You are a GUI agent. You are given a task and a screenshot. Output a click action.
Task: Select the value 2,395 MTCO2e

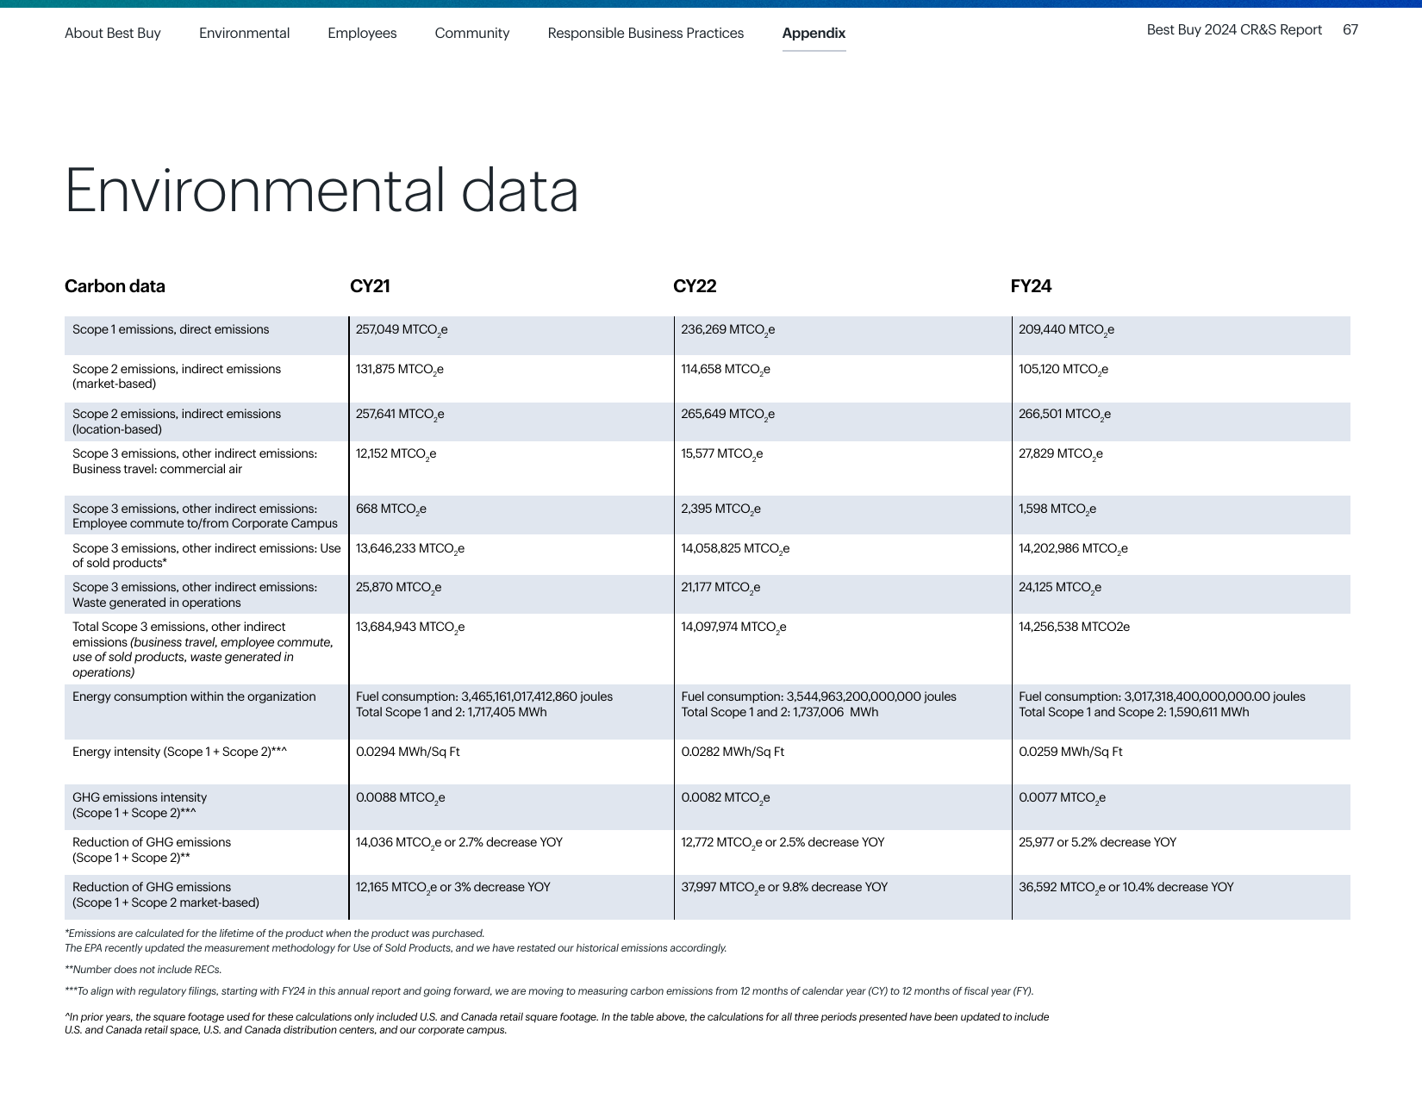(x=720, y=509)
